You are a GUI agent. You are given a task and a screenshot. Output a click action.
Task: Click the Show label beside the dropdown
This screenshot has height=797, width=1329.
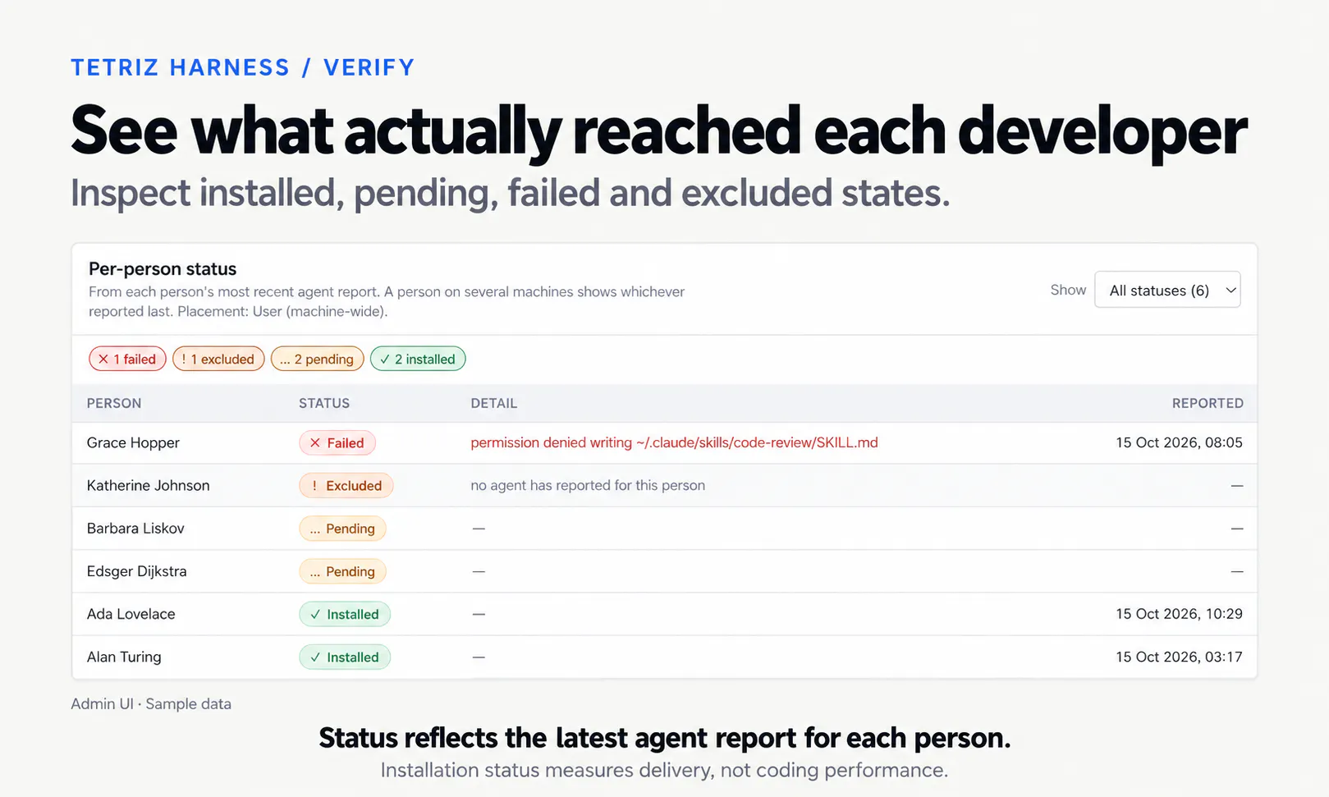click(1068, 290)
